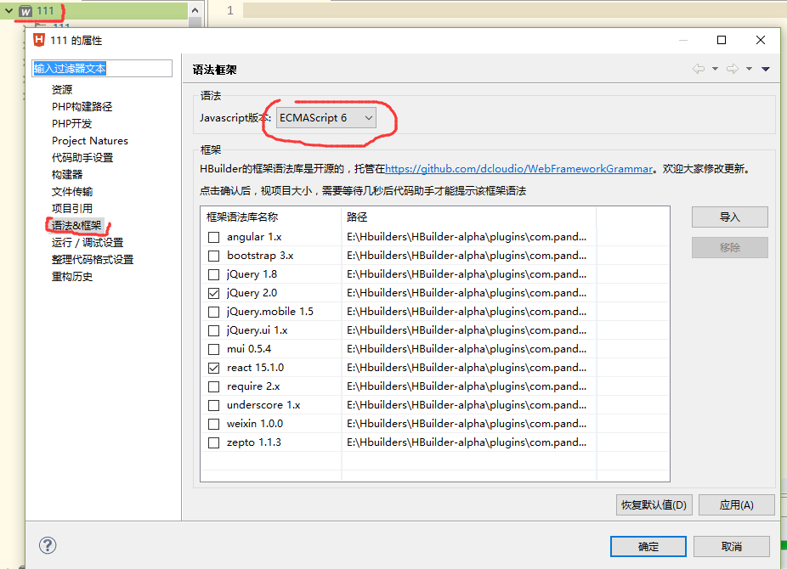Click the back navigation arrow icon
Image resolution: width=787 pixels, height=569 pixels.
coord(698,69)
